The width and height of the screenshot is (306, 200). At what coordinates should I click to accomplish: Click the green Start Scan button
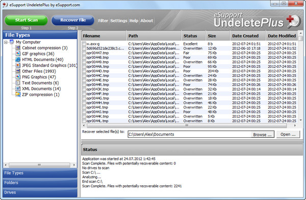pyautogui.click(x=27, y=20)
